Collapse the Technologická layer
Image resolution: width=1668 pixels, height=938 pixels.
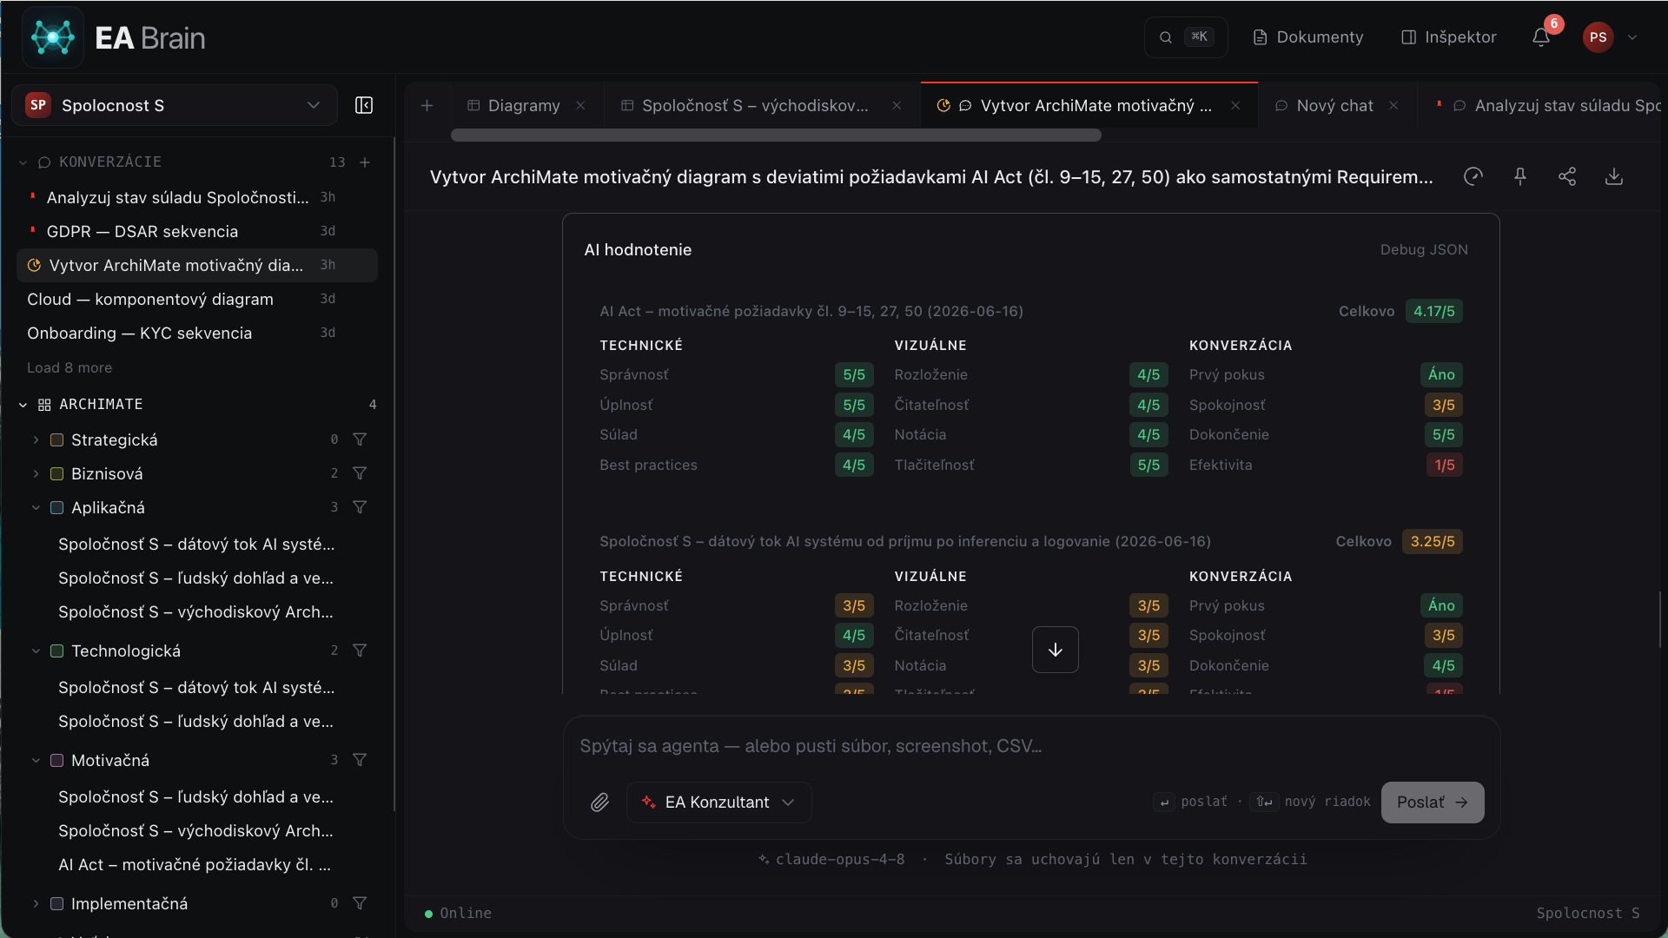tap(36, 651)
